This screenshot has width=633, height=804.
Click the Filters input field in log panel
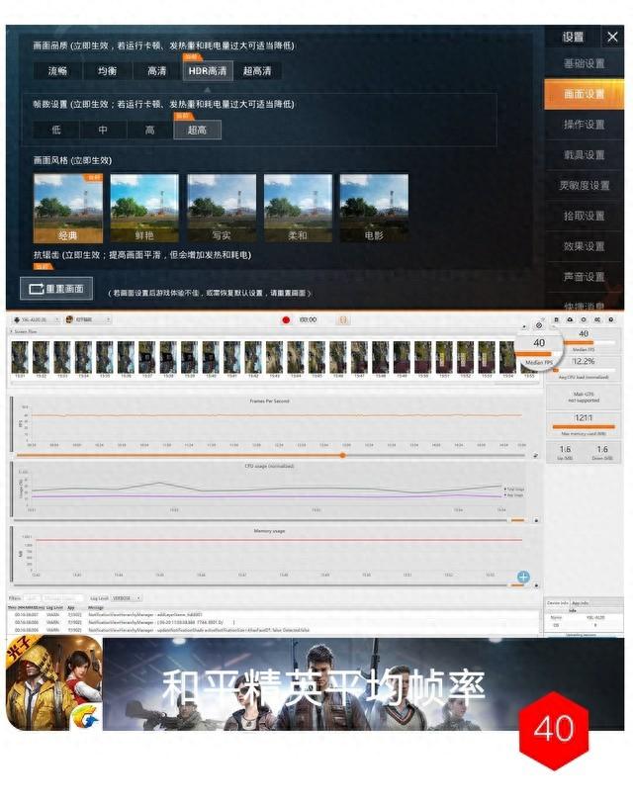33,598
